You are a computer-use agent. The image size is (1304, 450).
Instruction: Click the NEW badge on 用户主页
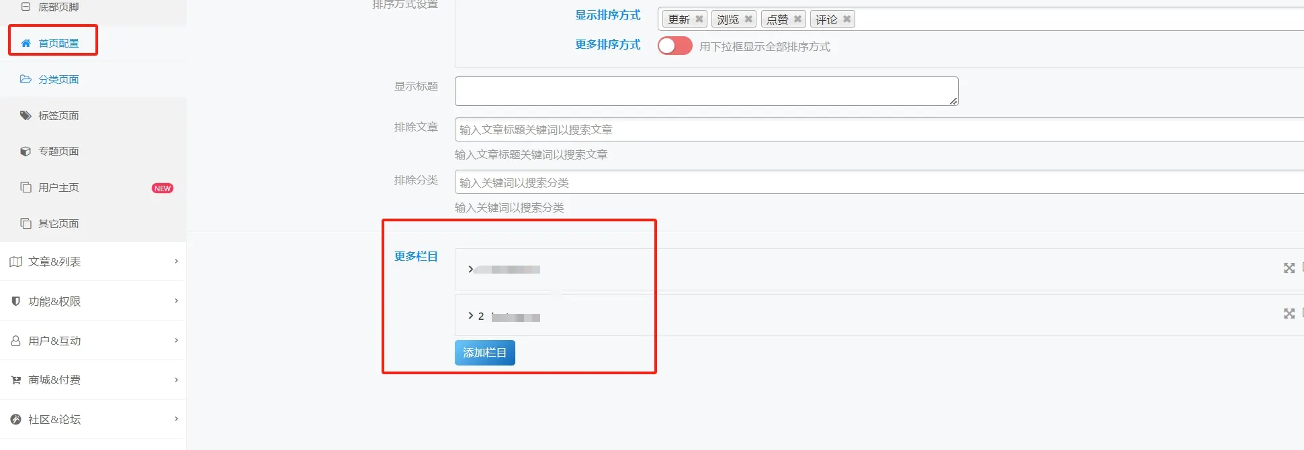tap(163, 188)
